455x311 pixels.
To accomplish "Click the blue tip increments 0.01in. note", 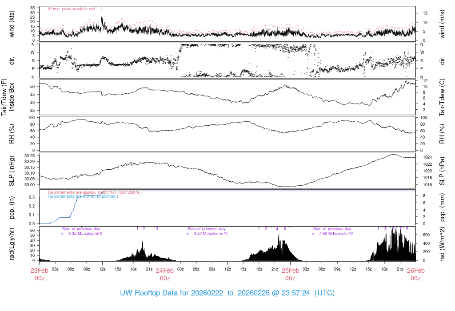I will point(83,196).
